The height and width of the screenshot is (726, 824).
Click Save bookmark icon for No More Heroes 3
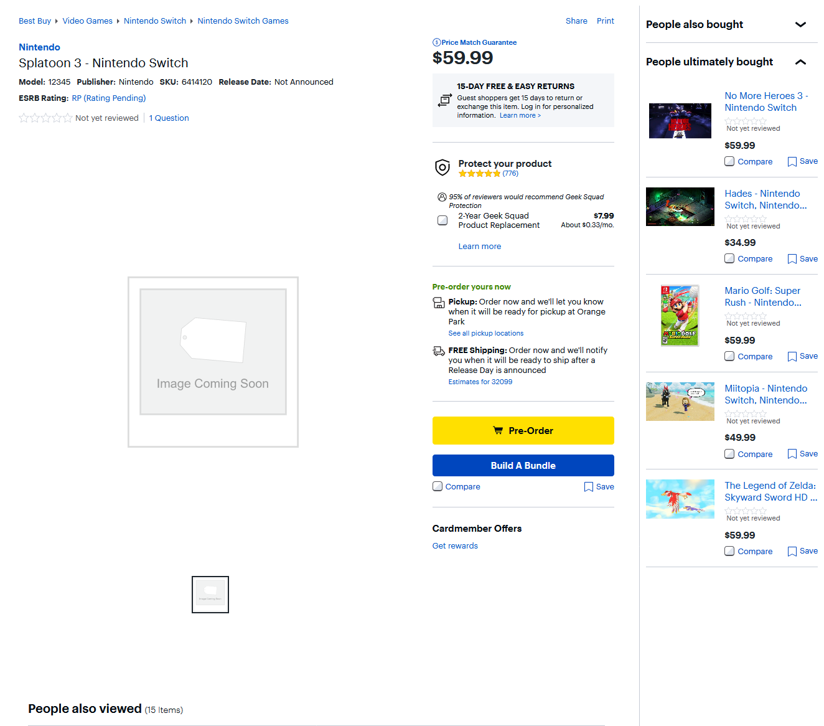click(x=792, y=162)
